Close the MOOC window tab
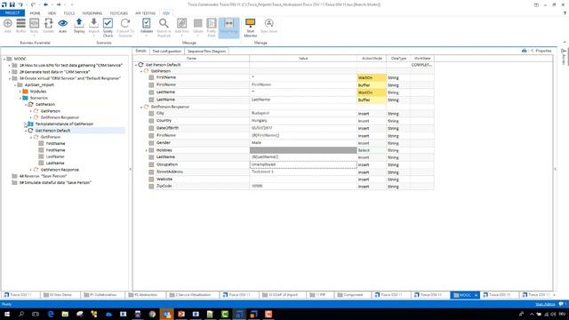 [x=476, y=295]
